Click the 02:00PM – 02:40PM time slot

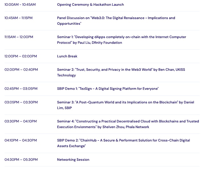pyautogui.click(x=21, y=70)
